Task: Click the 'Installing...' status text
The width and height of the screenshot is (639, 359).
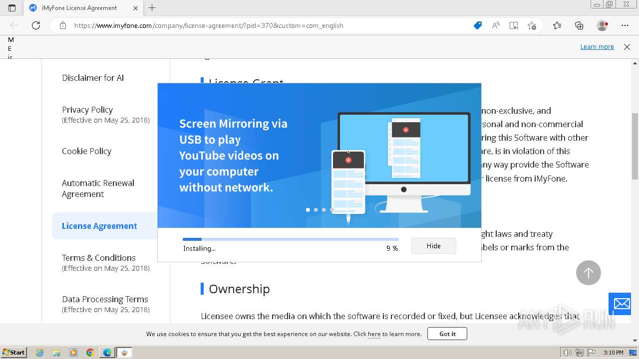Action: coord(199,248)
